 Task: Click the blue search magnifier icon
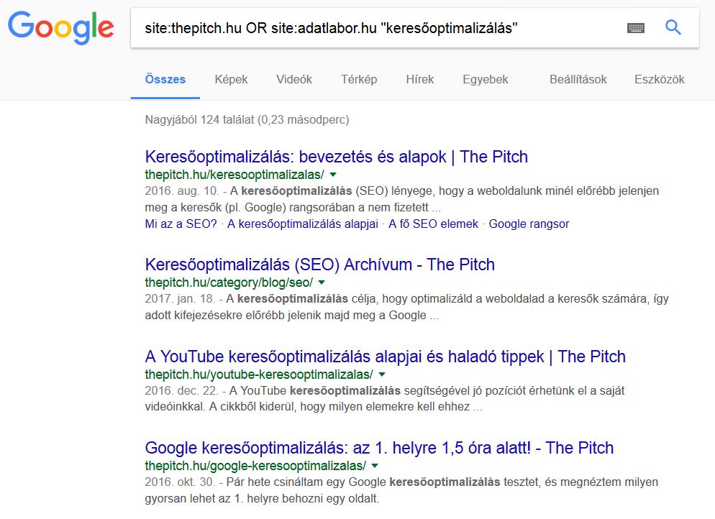(x=673, y=27)
